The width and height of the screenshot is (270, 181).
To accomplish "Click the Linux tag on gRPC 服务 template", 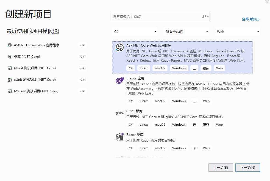I will 143,124.
